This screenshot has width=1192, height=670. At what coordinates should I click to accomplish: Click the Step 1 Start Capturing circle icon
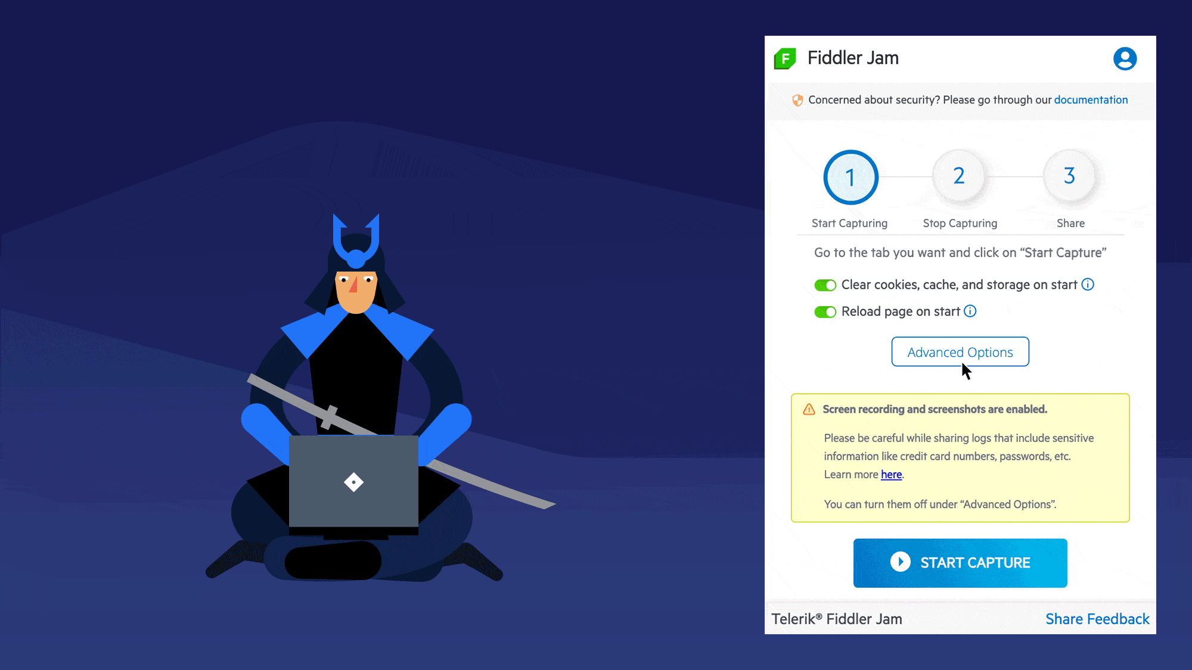coord(850,177)
